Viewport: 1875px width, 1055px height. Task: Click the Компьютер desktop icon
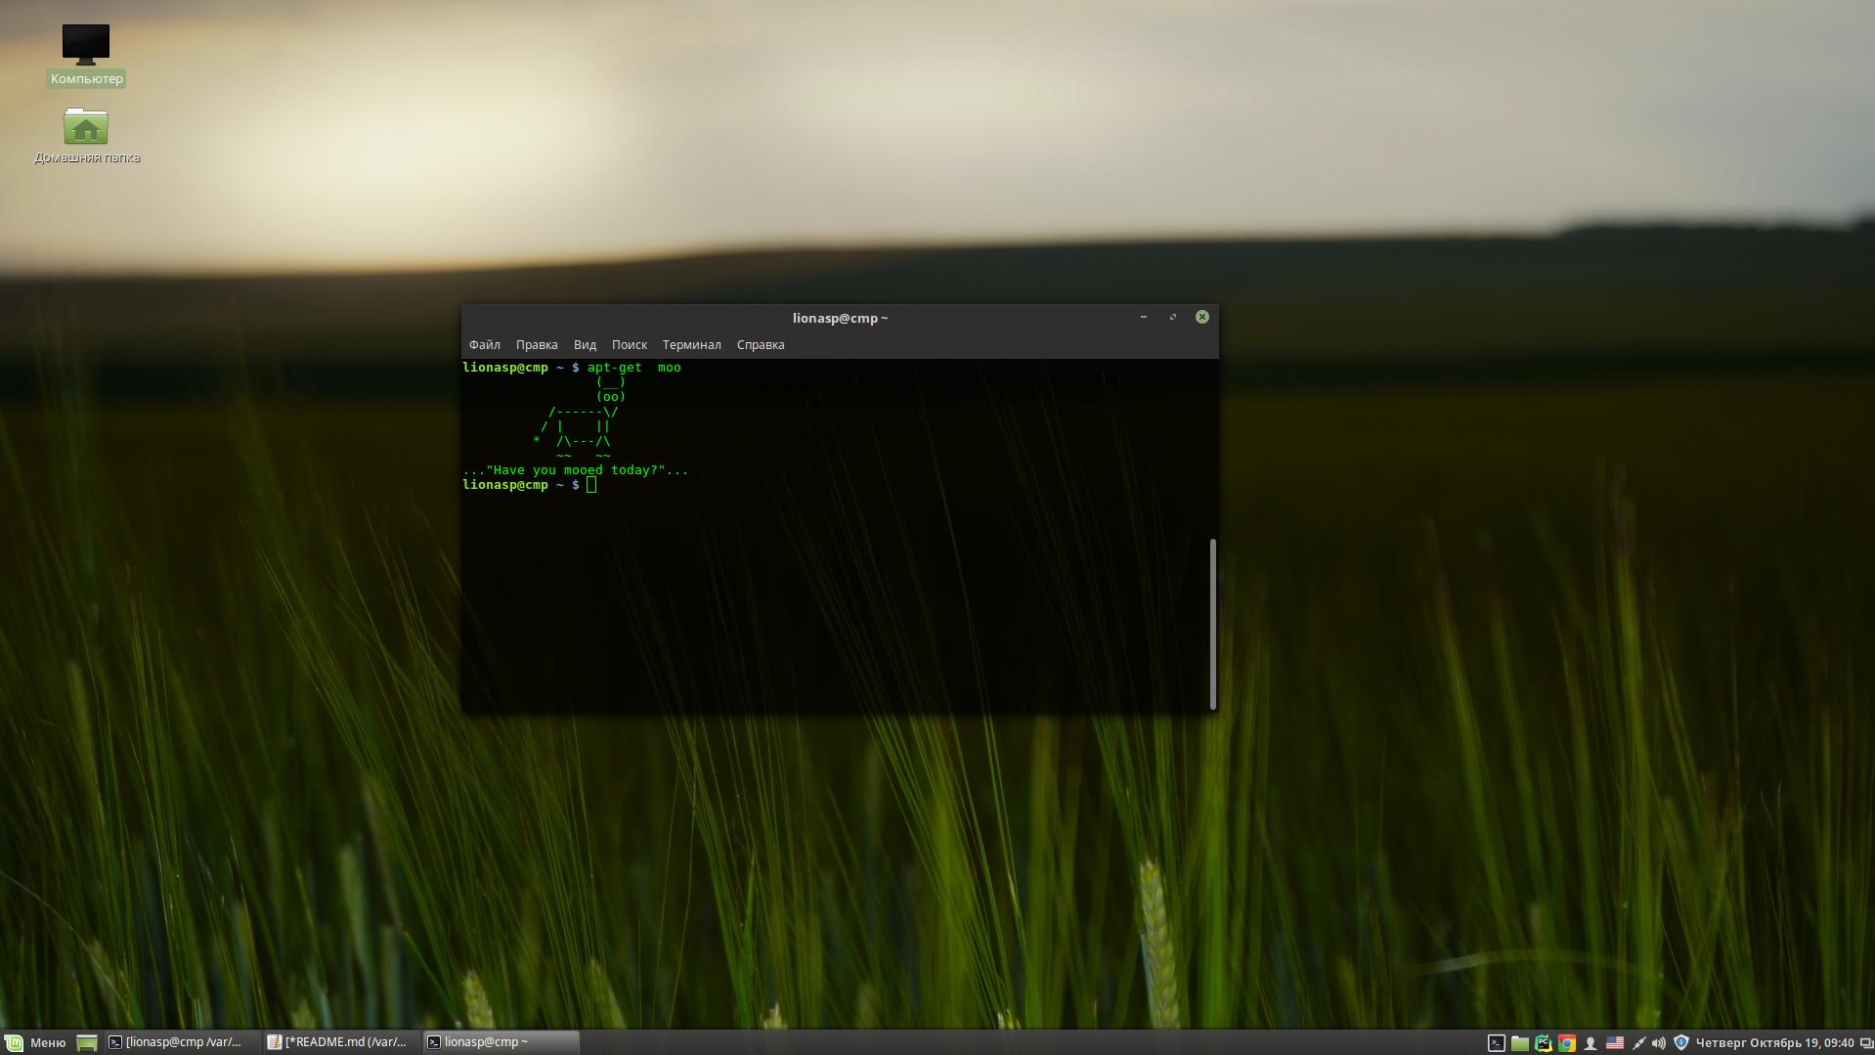tap(86, 55)
